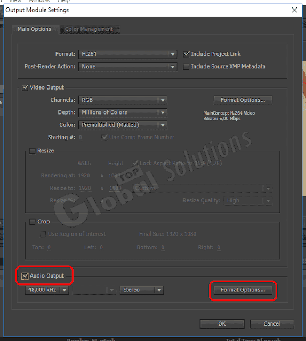306x341 pixels.
Task: Open the Color dropdown Premultiplied (Matted)
Action: click(x=123, y=125)
